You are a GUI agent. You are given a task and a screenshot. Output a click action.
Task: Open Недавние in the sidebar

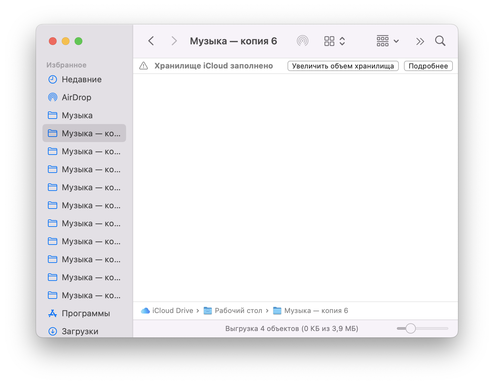84,79
